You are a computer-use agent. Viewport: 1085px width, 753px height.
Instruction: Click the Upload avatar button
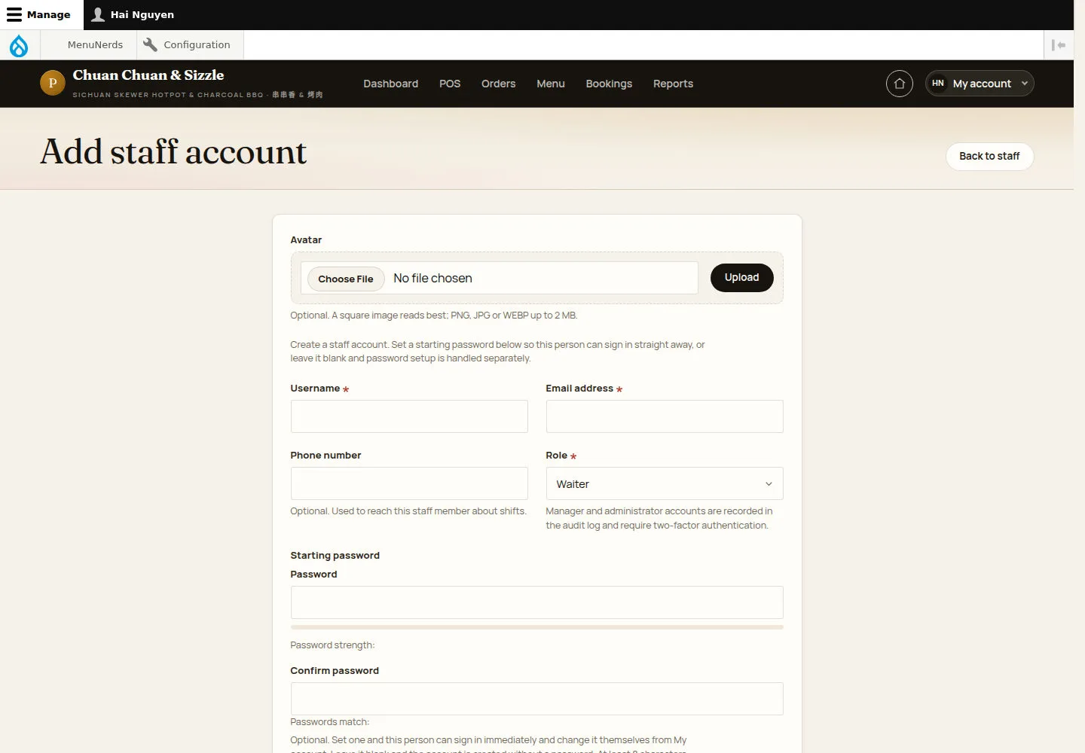[x=741, y=278]
